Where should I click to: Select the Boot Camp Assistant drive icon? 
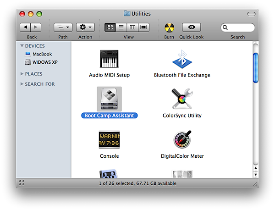[x=109, y=99]
